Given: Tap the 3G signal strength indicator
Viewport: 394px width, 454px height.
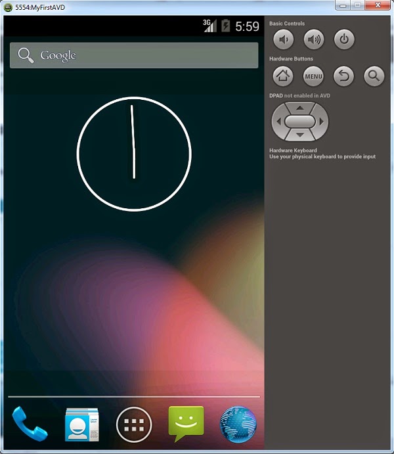Looking at the screenshot, I should (209, 26).
